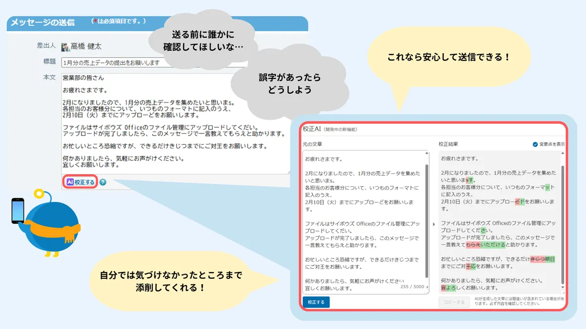Click the greyed-out コピーする button
586x329 pixels.
(454, 302)
